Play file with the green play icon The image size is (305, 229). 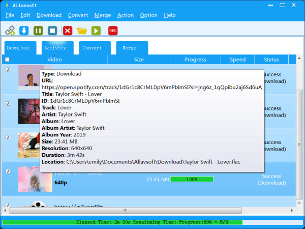click(96, 31)
